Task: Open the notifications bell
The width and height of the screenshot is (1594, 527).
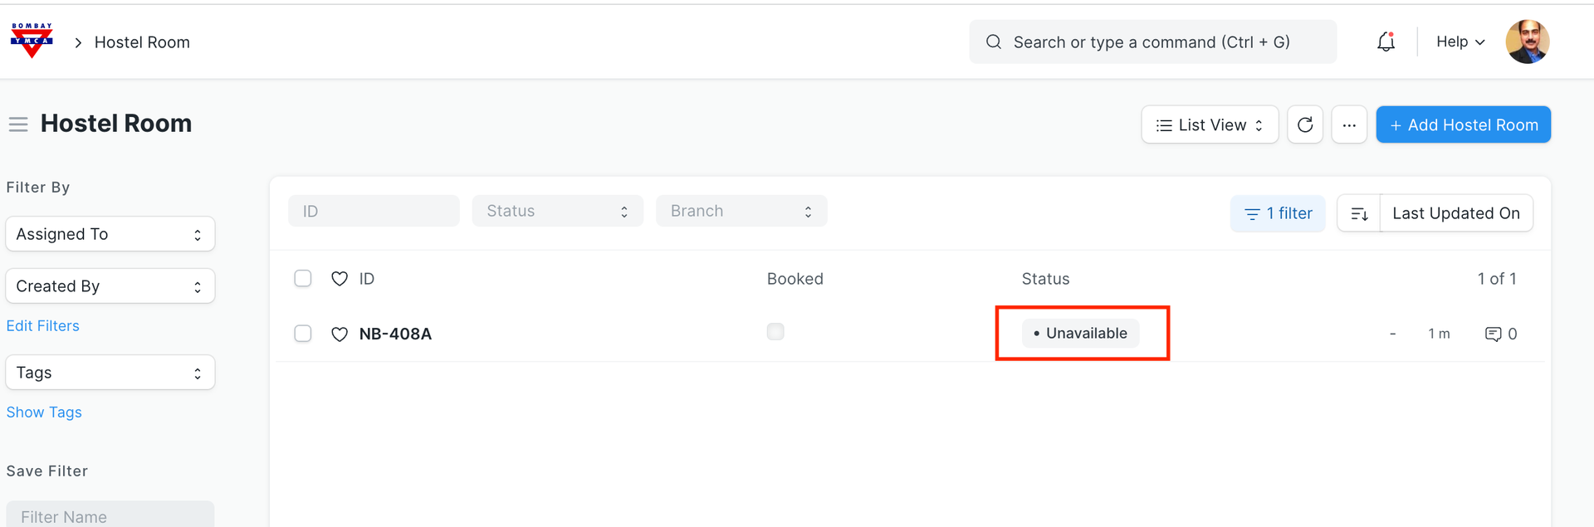Action: [1386, 41]
